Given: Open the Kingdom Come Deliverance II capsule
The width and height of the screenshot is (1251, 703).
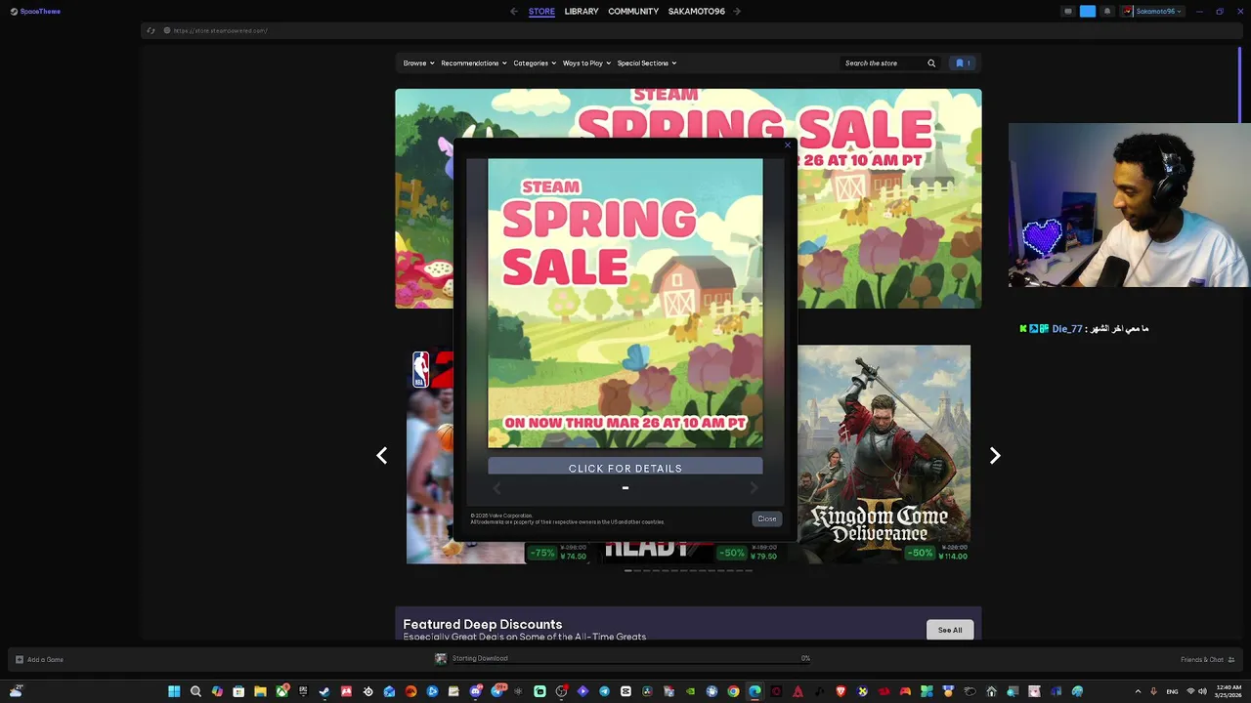Looking at the screenshot, I should (884, 454).
